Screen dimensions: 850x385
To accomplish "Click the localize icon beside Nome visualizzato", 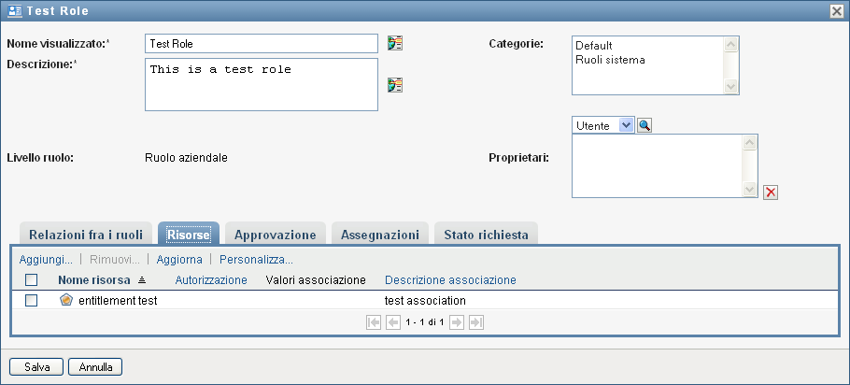I will coord(396,43).
